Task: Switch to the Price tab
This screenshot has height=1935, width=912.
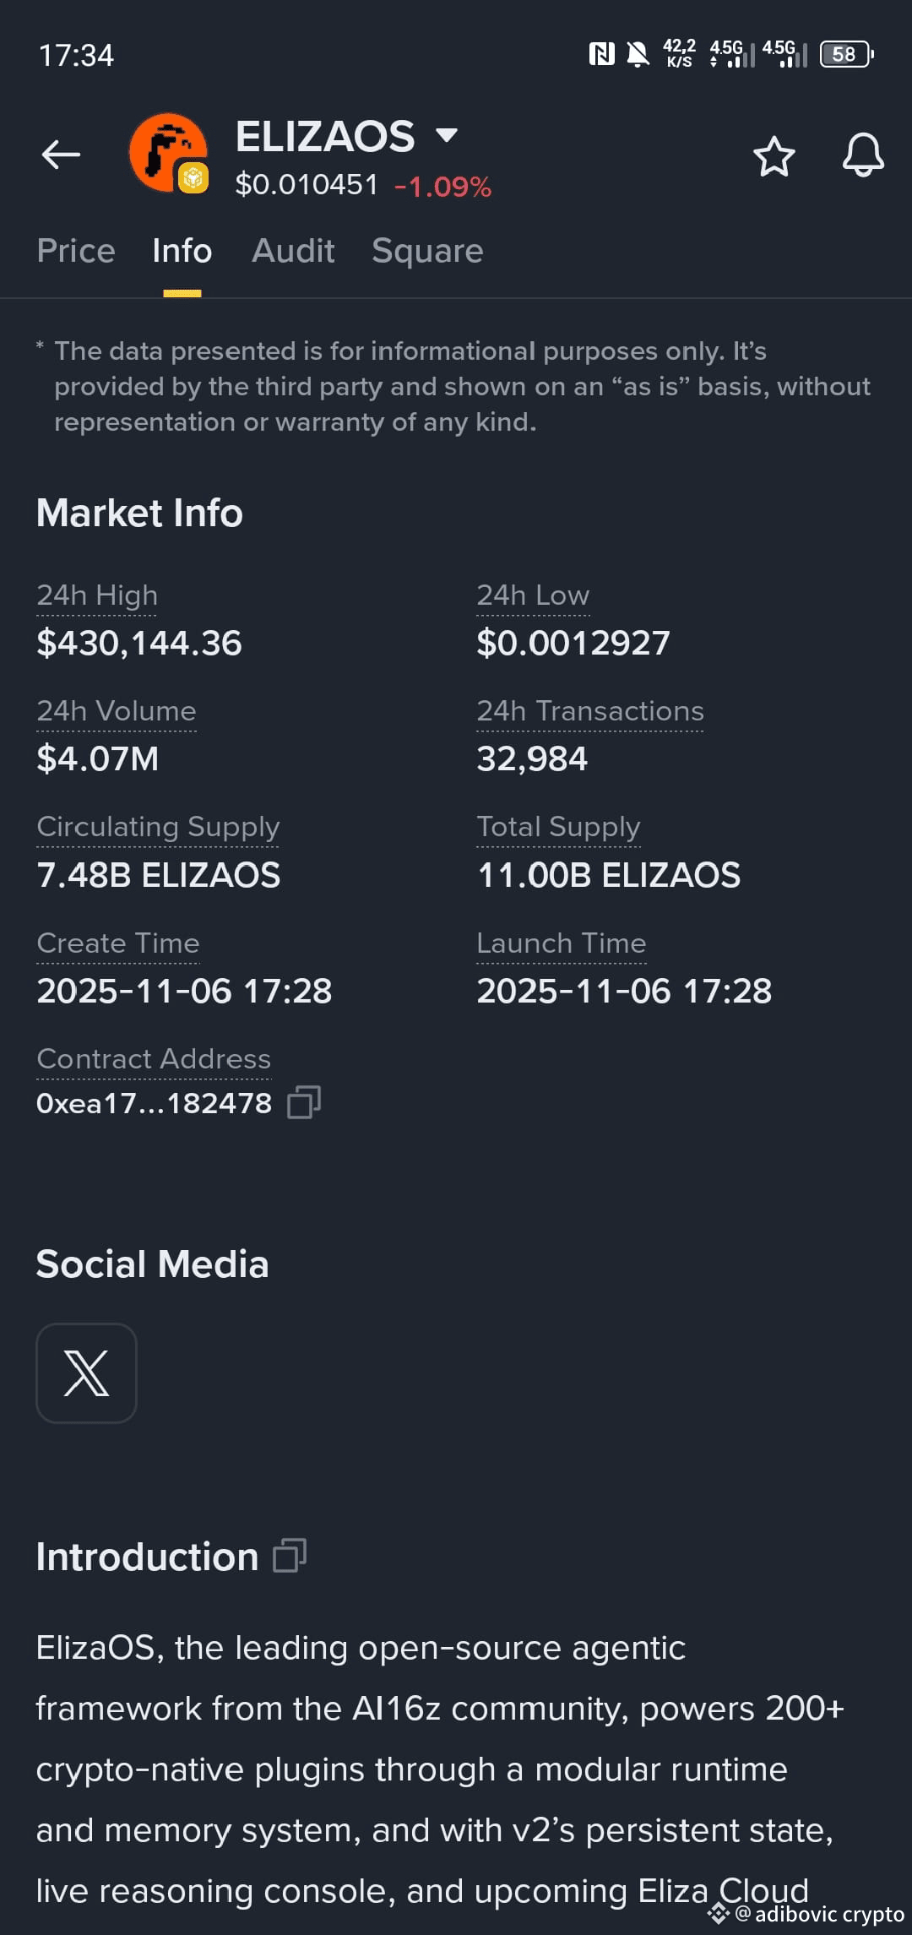Action: (76, 251)
